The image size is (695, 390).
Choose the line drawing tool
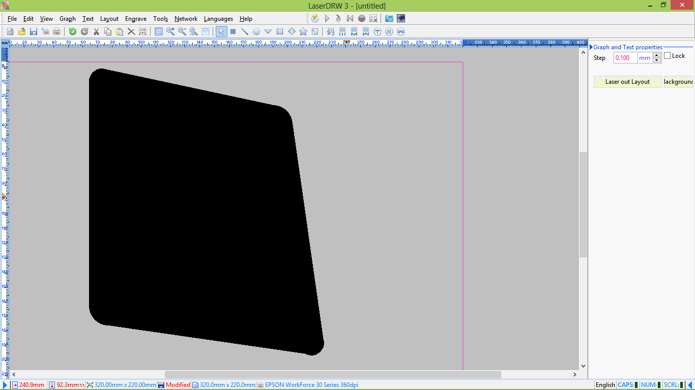(x=245, y=31)
